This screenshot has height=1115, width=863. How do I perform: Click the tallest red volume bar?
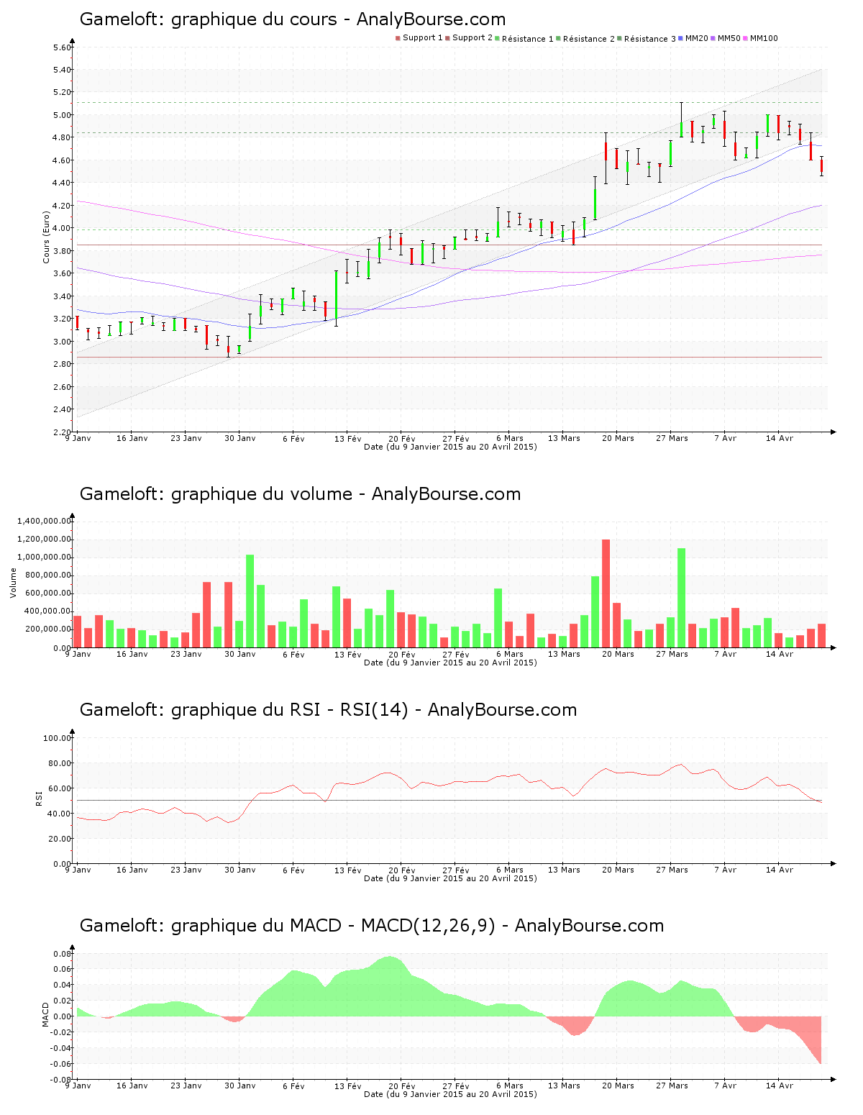(x=606, y=593)
